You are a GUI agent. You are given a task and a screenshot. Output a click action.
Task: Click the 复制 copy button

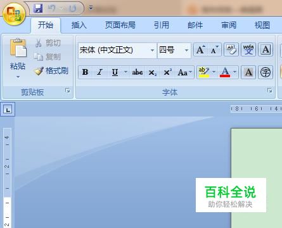48,56
